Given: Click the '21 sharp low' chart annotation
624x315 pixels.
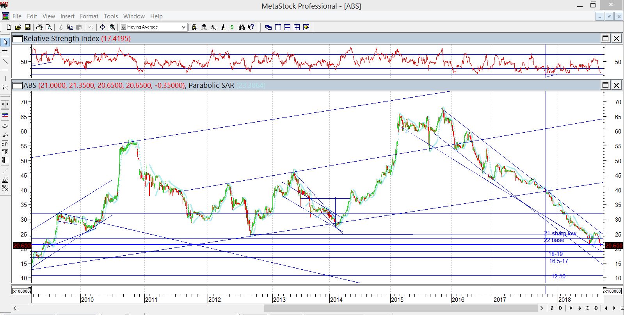Looking at the screenshot, I should coord(560,233).
